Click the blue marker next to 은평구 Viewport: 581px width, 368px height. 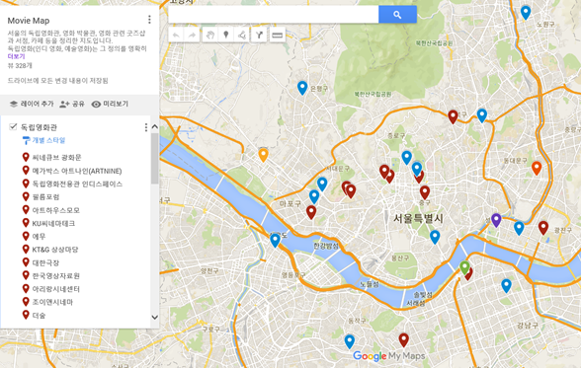click(302, 88)
